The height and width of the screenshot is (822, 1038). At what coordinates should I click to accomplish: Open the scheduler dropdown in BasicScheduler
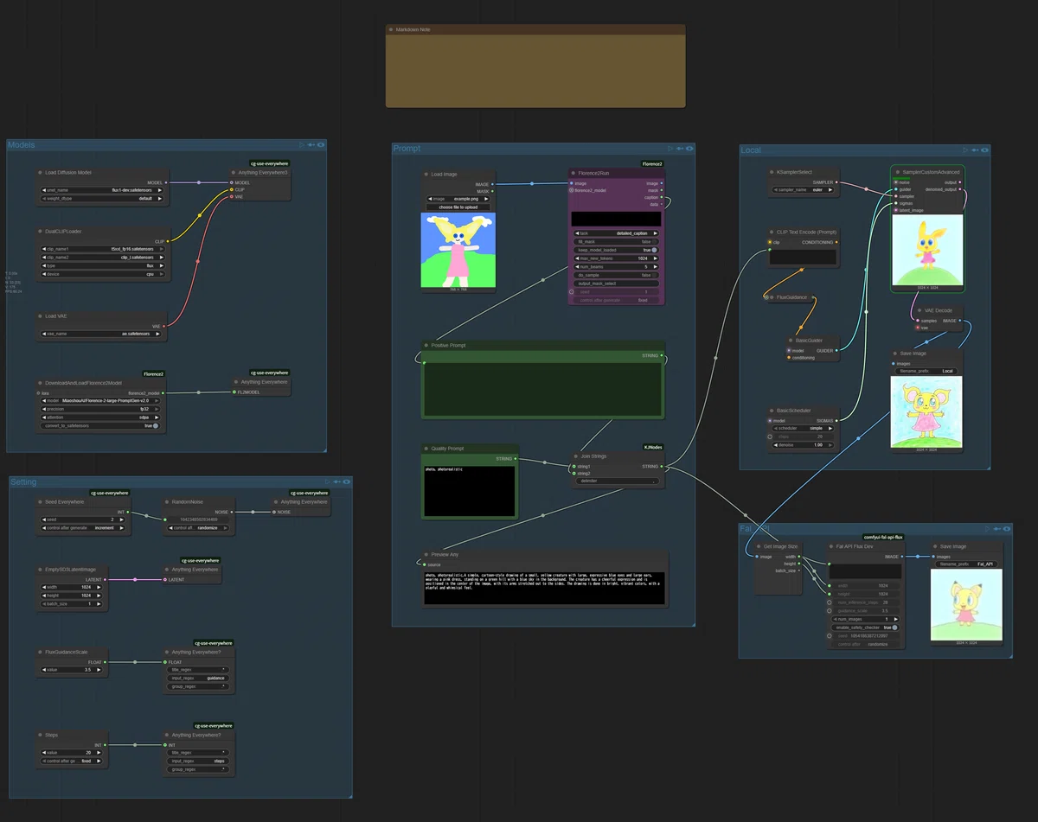[803, 428]
